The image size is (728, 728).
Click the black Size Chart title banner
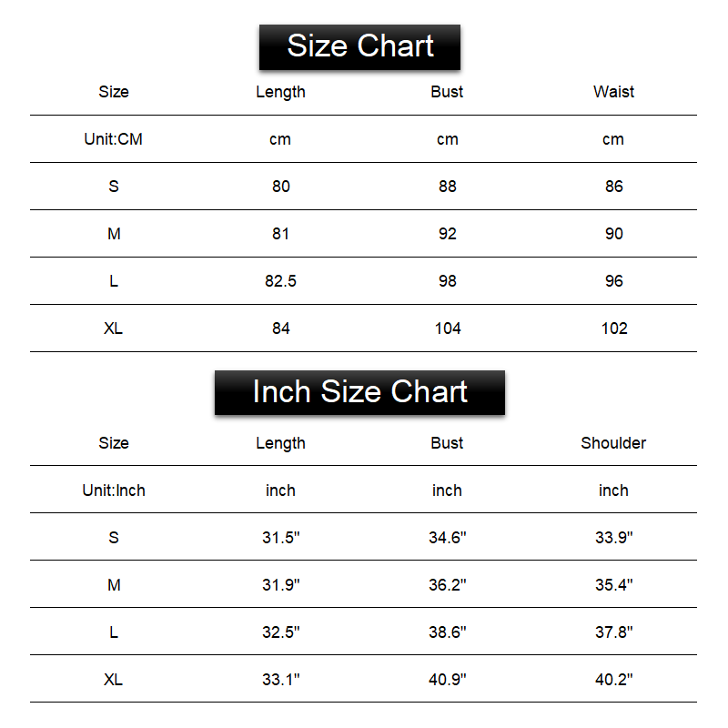point(359,46)
